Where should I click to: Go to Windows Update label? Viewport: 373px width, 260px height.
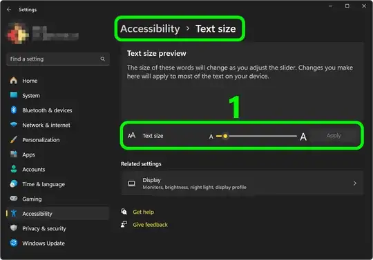(x=44, y=243)
